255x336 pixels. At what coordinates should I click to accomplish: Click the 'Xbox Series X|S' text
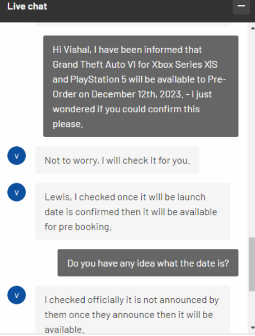click(185, 65)
